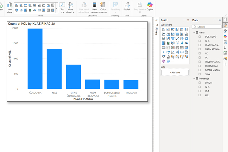Collapse the Transakcije table
This screenshot has width=228, height=152.
pos(194,79)
